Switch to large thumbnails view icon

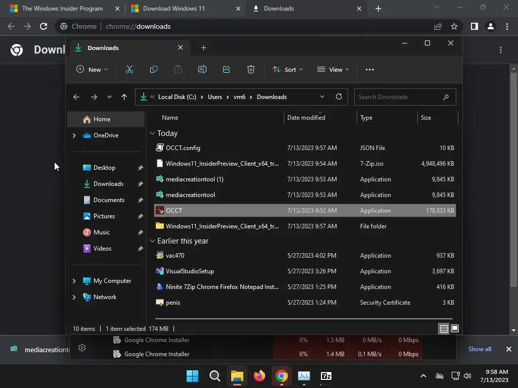455,328
